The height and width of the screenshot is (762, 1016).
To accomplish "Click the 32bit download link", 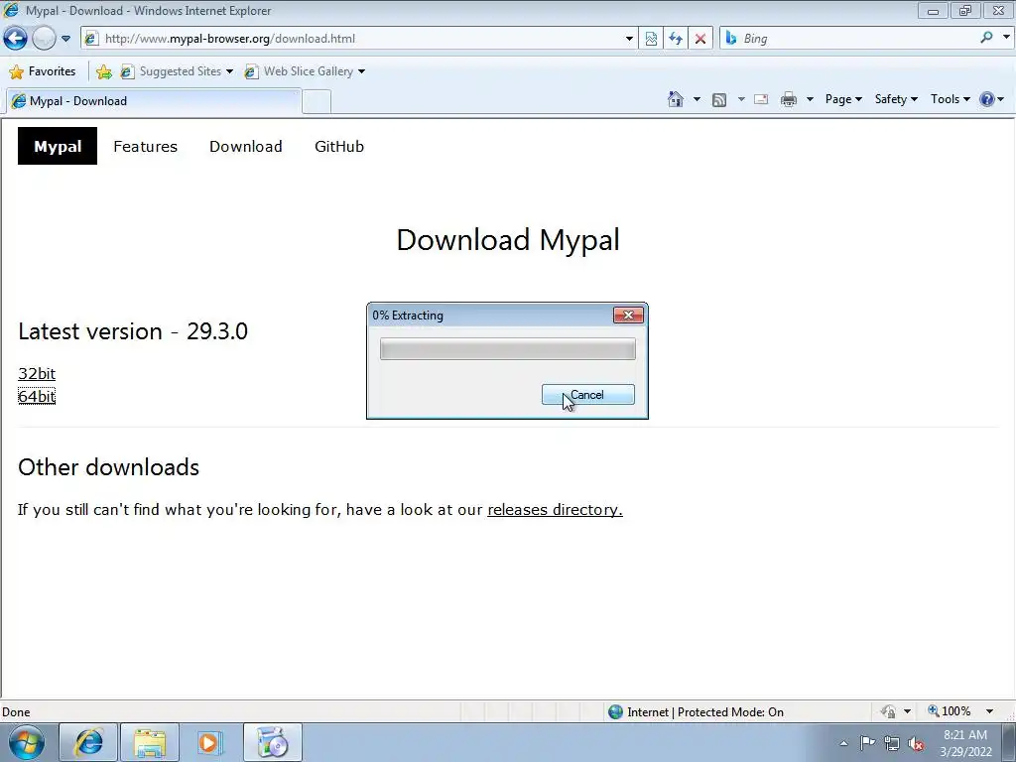I will click(37, 373).
